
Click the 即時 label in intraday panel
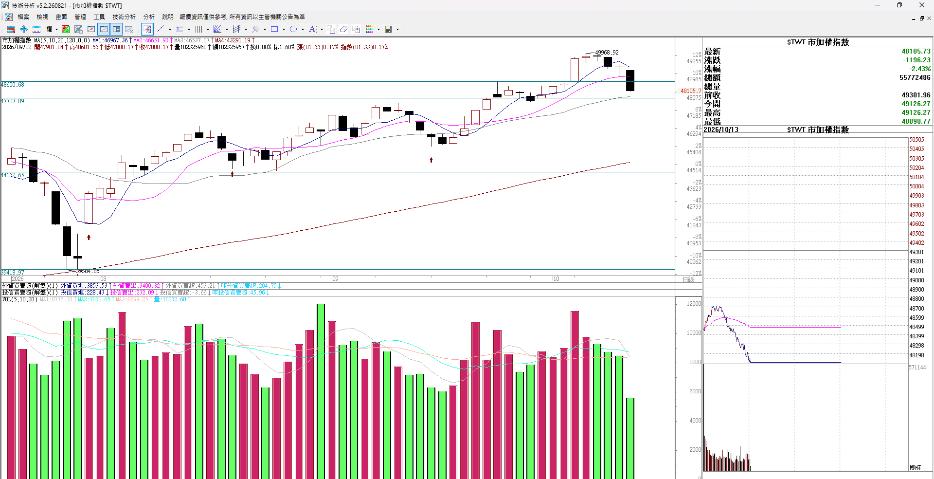click(915, 467)
